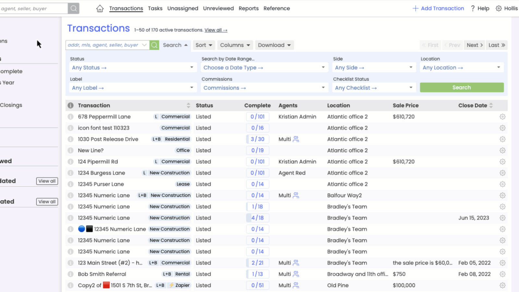Expand the Columns dropdown menu
Screen dimensions: 519x292
point(235,45)
